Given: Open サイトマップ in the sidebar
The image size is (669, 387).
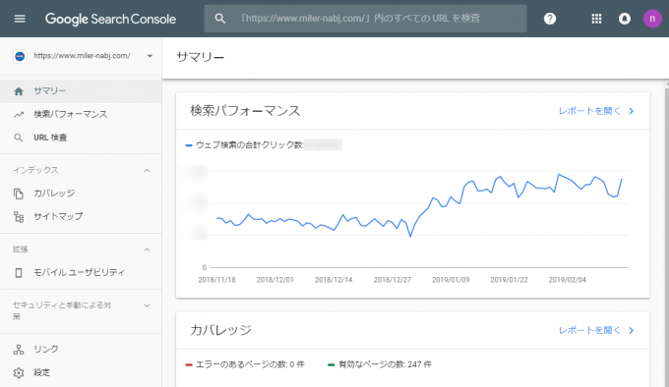Looking at the screenshot, I should pos(81,216).
